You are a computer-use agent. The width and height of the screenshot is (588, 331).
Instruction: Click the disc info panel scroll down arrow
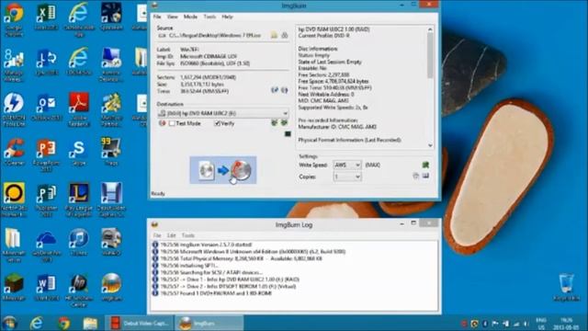[x=430, y=145]
